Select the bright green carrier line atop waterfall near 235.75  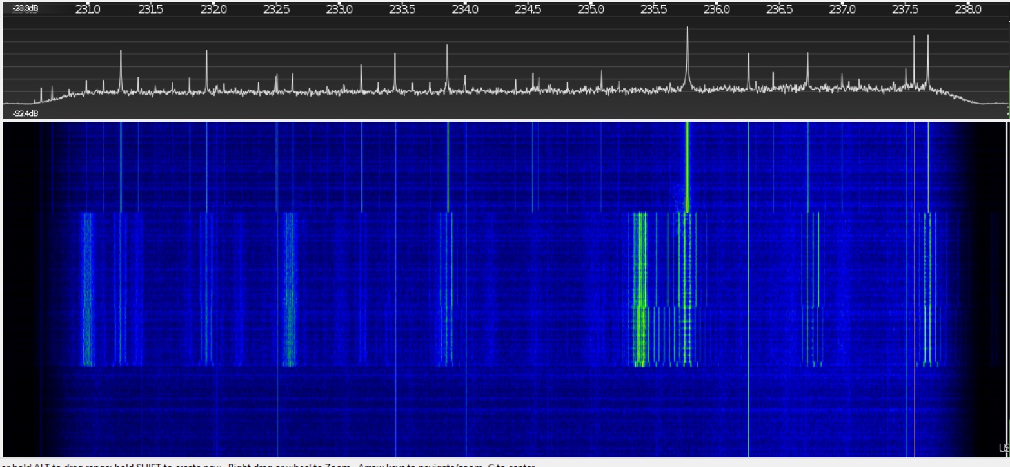687,167
